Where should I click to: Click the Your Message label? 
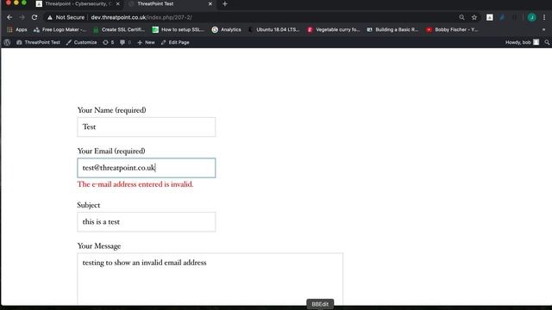99,245
